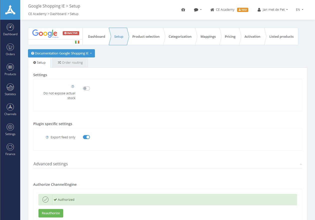The image size is (315, 220).
Task: Click the ChannelEngine logo in the sidebar
Action: coord(10,10)
